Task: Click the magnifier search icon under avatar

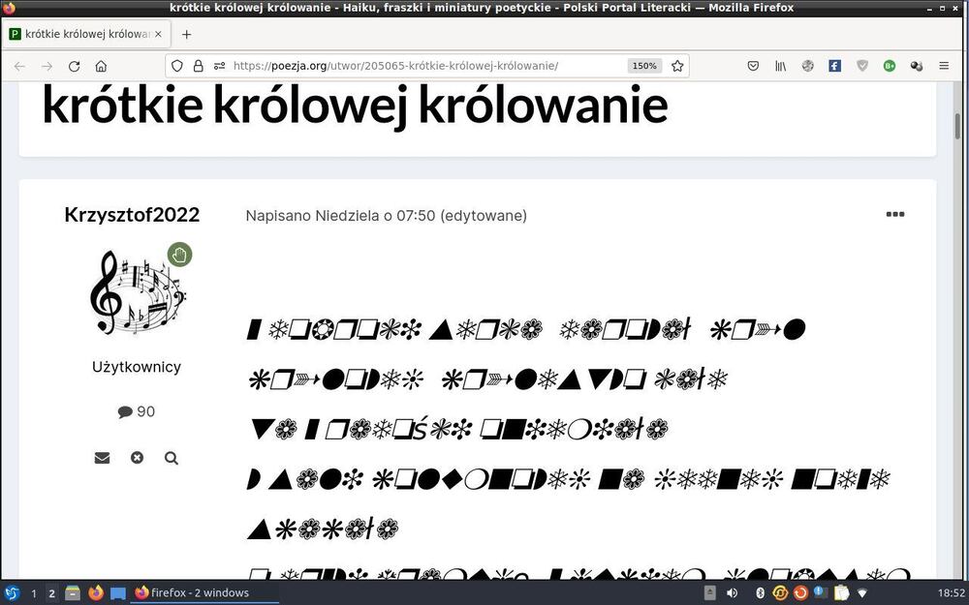Action: click(x=172, y=458)
